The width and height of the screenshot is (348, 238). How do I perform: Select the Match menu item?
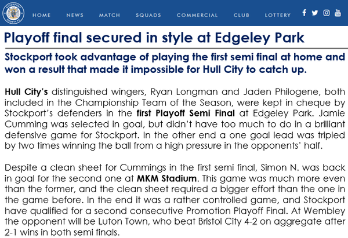110,14
